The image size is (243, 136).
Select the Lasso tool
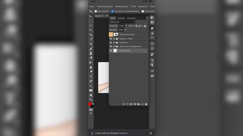pyautogui.click(x=91, y=26)
